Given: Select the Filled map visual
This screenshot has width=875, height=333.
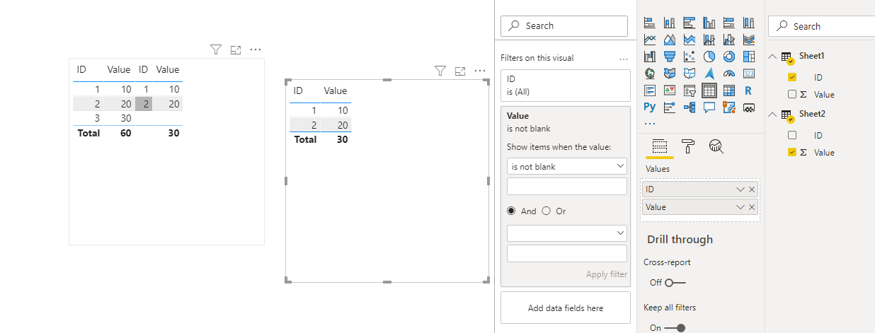Looking at the screenshot, I should pyautogui.click(x=670, y=74).
